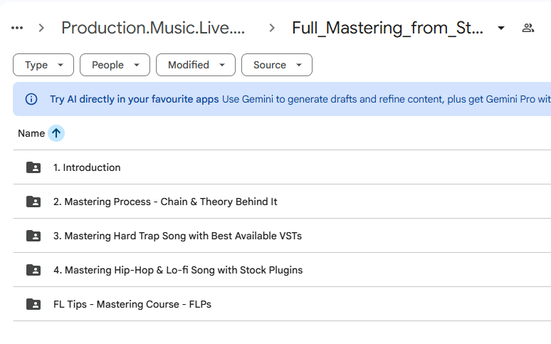The height and width of the screenshot is (344, 551).
Task: Click the shared people icon beside folder title
Action: pyautogui.click(x=528, y=28)
